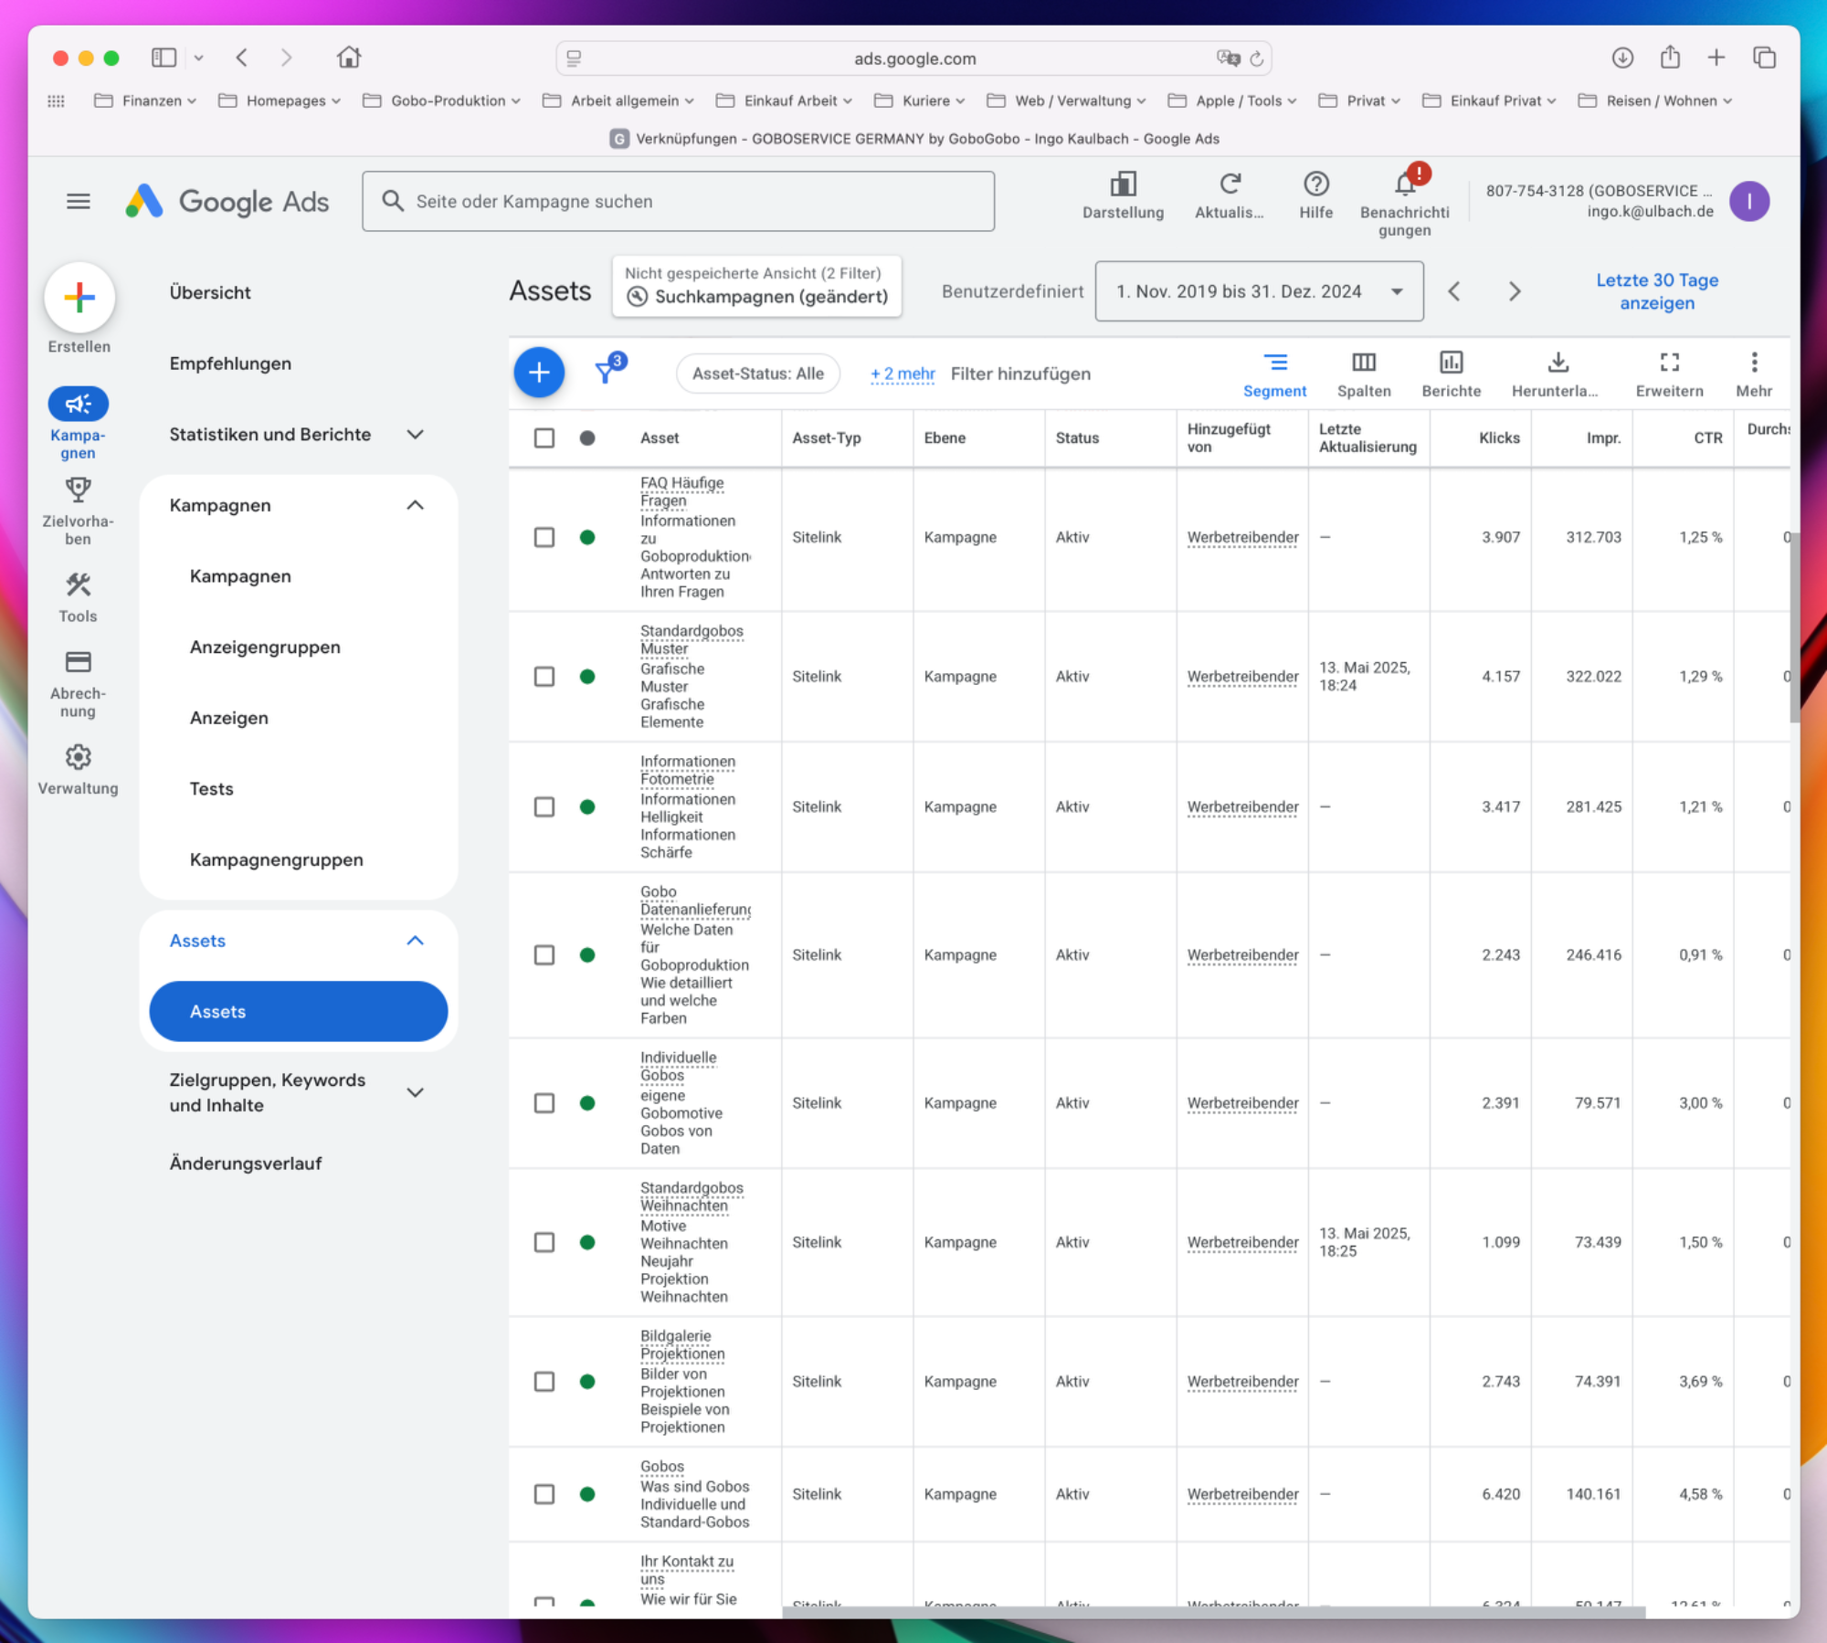Open the Spalten columns icon
This screenshot has height=1643, width=1827.
click(x=1363, y=363)
